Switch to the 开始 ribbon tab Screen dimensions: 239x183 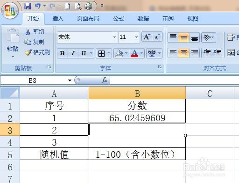click(33, 19)
